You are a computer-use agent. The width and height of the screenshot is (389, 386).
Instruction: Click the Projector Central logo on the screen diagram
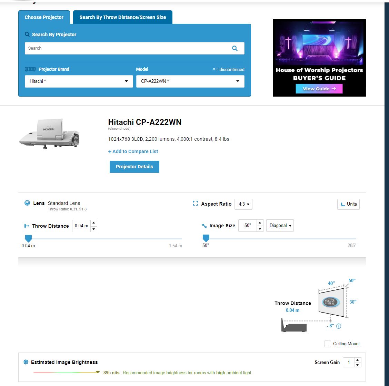[330, 302]
